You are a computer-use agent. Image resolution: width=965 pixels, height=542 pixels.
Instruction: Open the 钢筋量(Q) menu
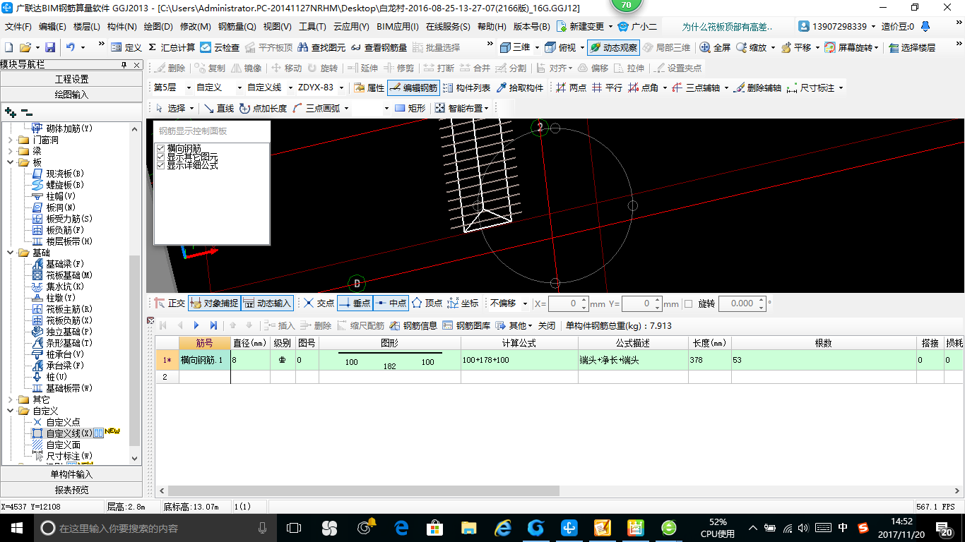[237, 27]
